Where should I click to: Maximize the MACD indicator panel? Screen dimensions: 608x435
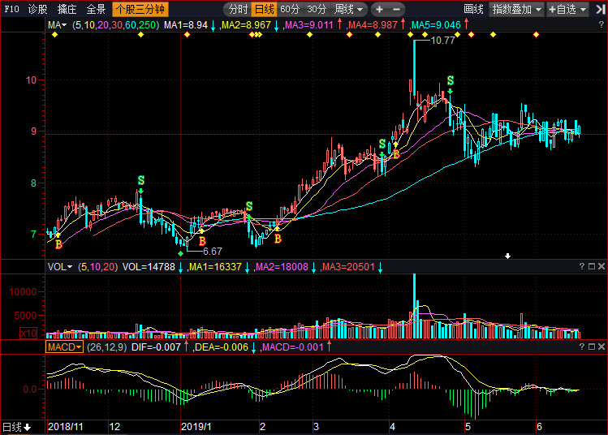point(591,347)
